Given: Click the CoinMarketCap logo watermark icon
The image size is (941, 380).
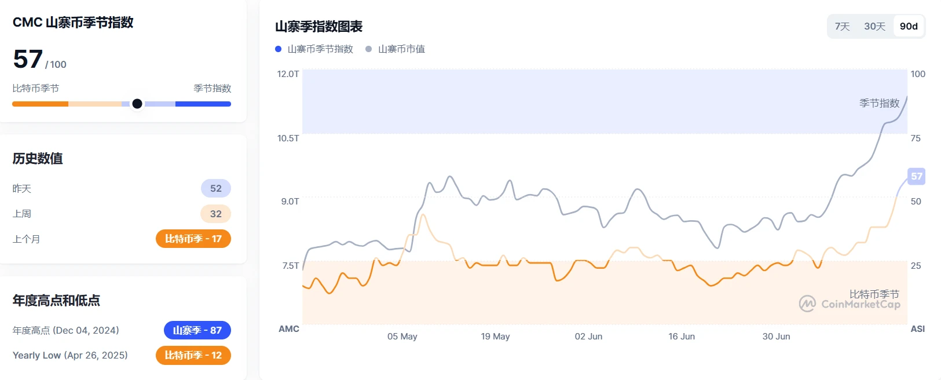Looking at the screenshot, I should pyautogui.click(x=807, y=304).
